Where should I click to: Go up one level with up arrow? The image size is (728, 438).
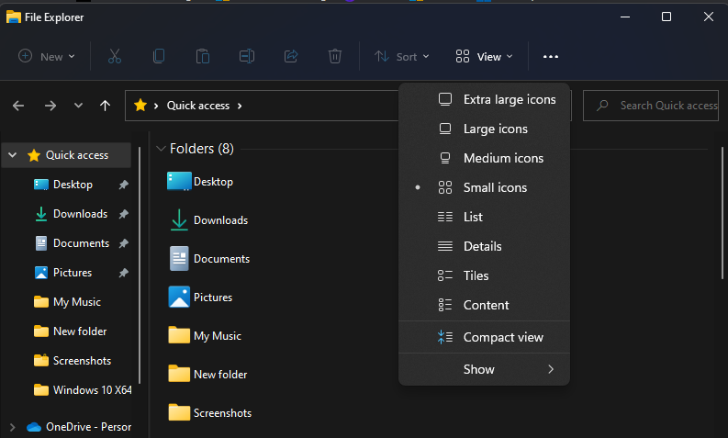click(x=106, y=106)
